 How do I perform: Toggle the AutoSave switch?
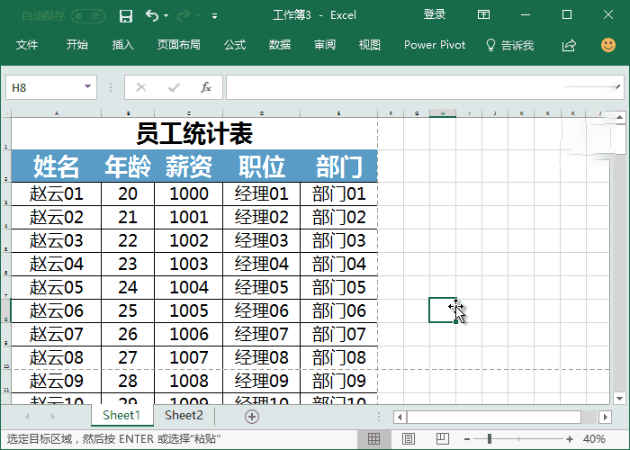tap(88, 16)
